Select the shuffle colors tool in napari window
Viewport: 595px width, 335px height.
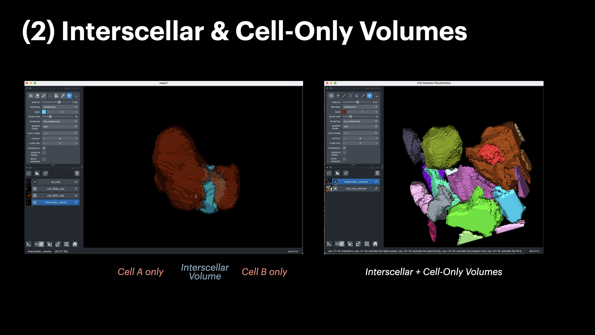point(31,96)
